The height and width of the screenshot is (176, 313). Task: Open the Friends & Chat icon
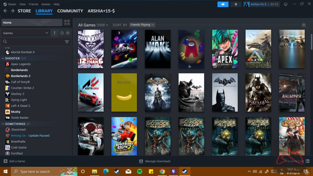[x=307, y=161]
